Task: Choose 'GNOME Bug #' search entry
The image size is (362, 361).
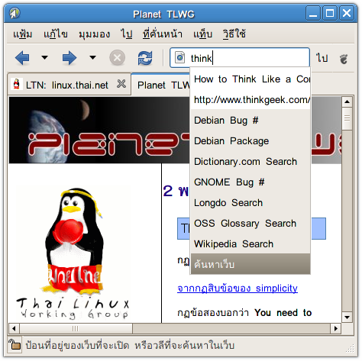Action: pyautogui.click(x=250, y=182)
